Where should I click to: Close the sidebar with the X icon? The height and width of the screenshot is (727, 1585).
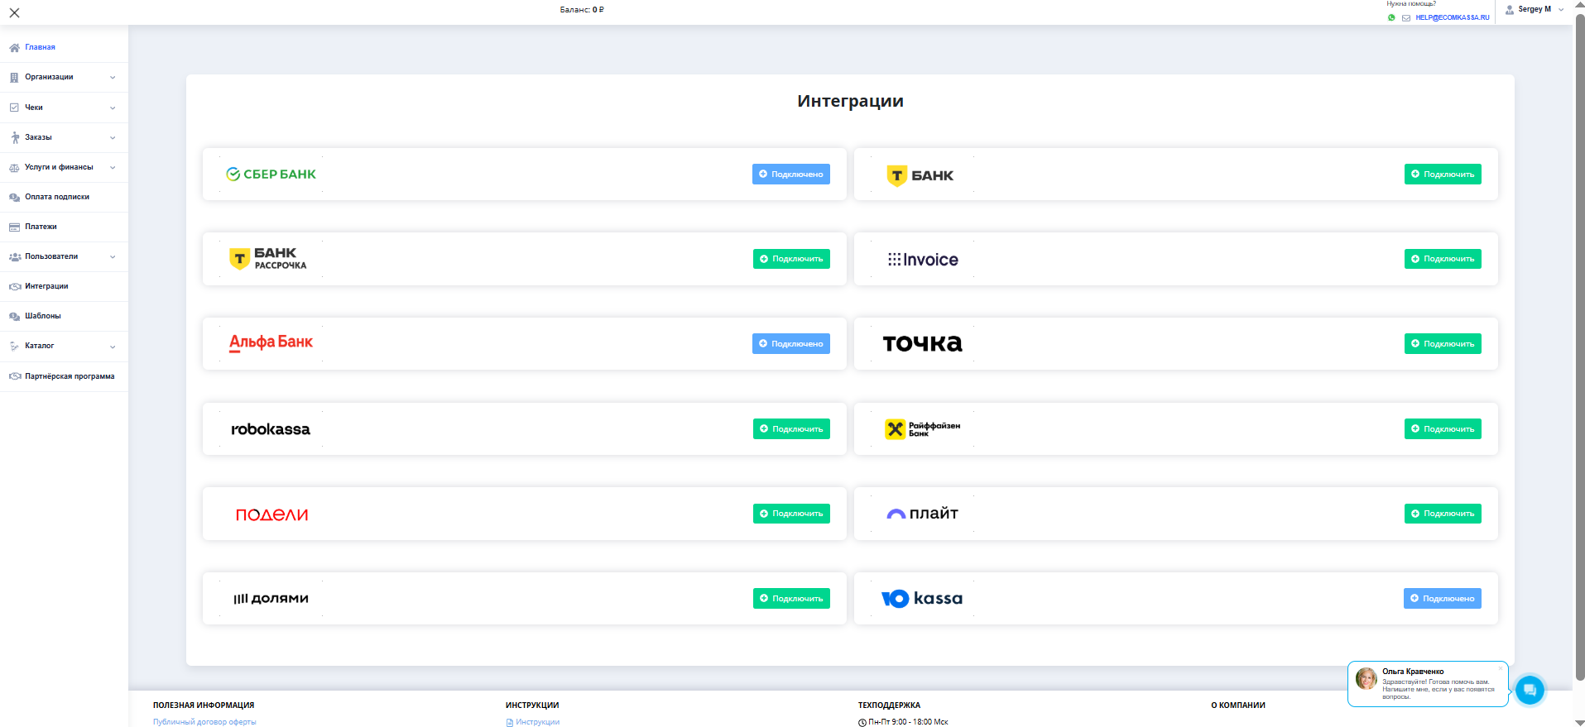click(x=14, y=12)
